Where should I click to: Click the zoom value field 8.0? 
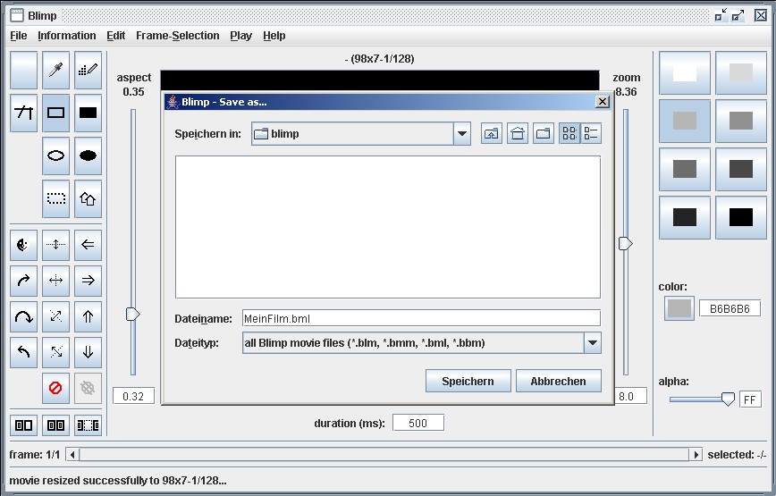click(x=630, y=396)
